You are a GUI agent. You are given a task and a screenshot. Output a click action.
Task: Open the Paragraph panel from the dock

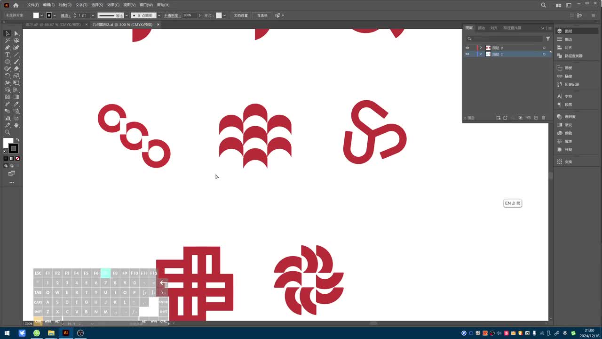[x=564, y=105]
